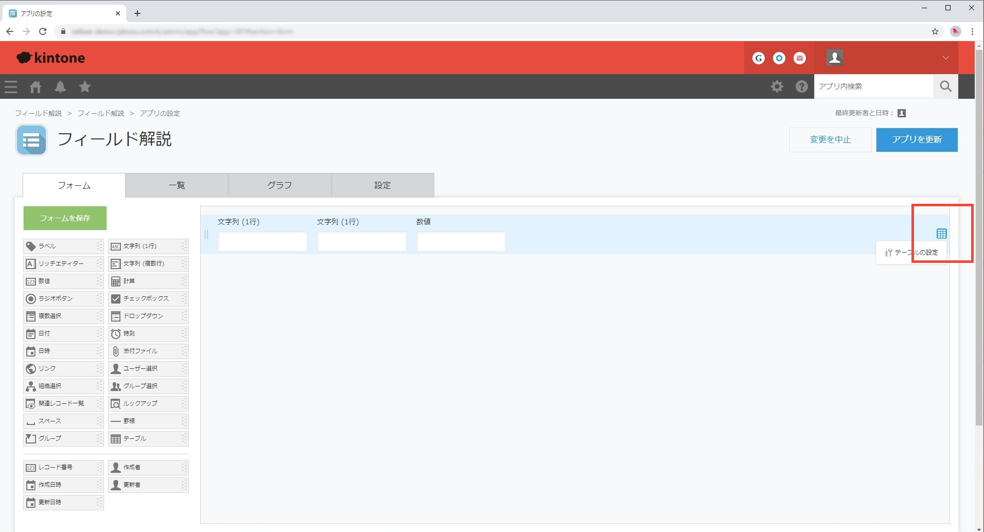
Task: Select the 更新者 field item
Action: pos(148,485)
